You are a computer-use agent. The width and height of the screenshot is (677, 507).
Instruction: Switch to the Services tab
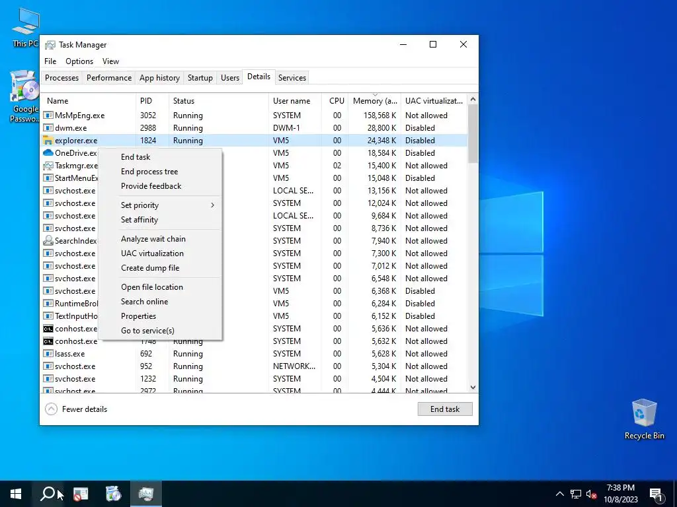292,78
